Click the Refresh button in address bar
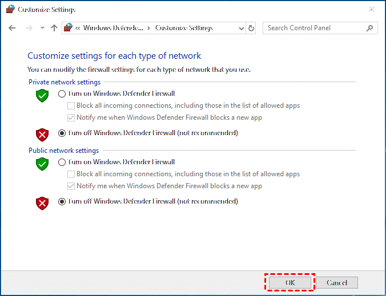The width and height of the screenshot is (386, 296). pos(251,28)
